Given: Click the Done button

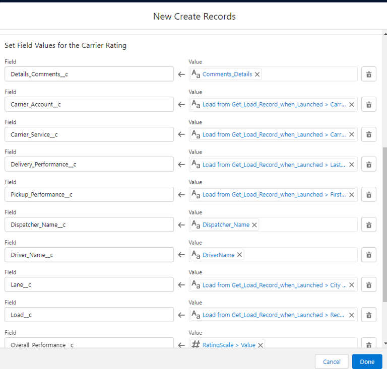Looking at the screenshot, I should (367, 361).
